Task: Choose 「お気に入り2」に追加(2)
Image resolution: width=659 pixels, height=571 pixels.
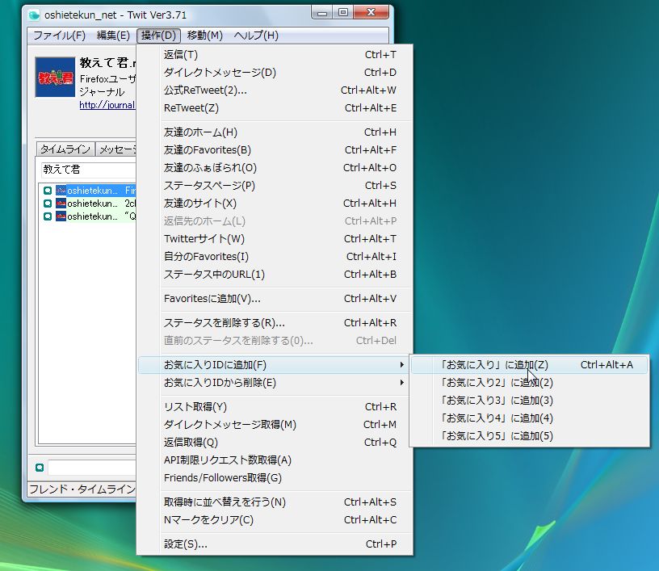Action: (x=530, y=383)
